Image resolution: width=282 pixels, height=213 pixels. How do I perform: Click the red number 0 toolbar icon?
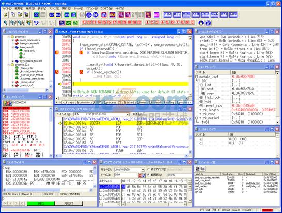192,22
